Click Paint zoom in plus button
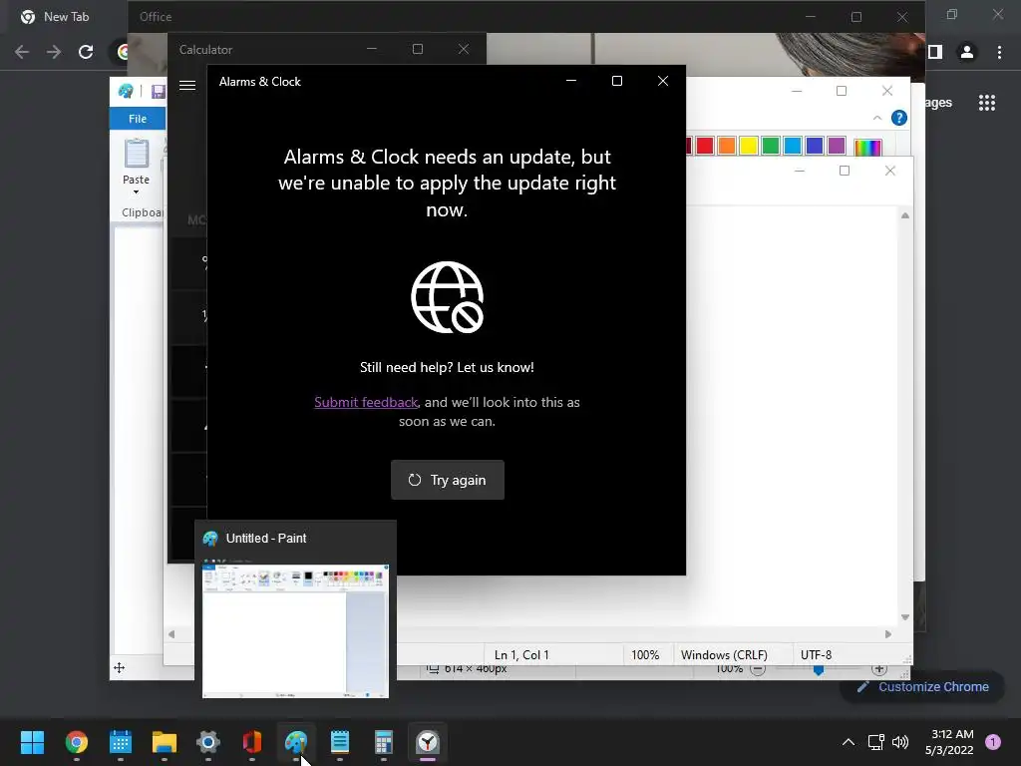Screen dimensions: 1021x766 pos(879,669)
